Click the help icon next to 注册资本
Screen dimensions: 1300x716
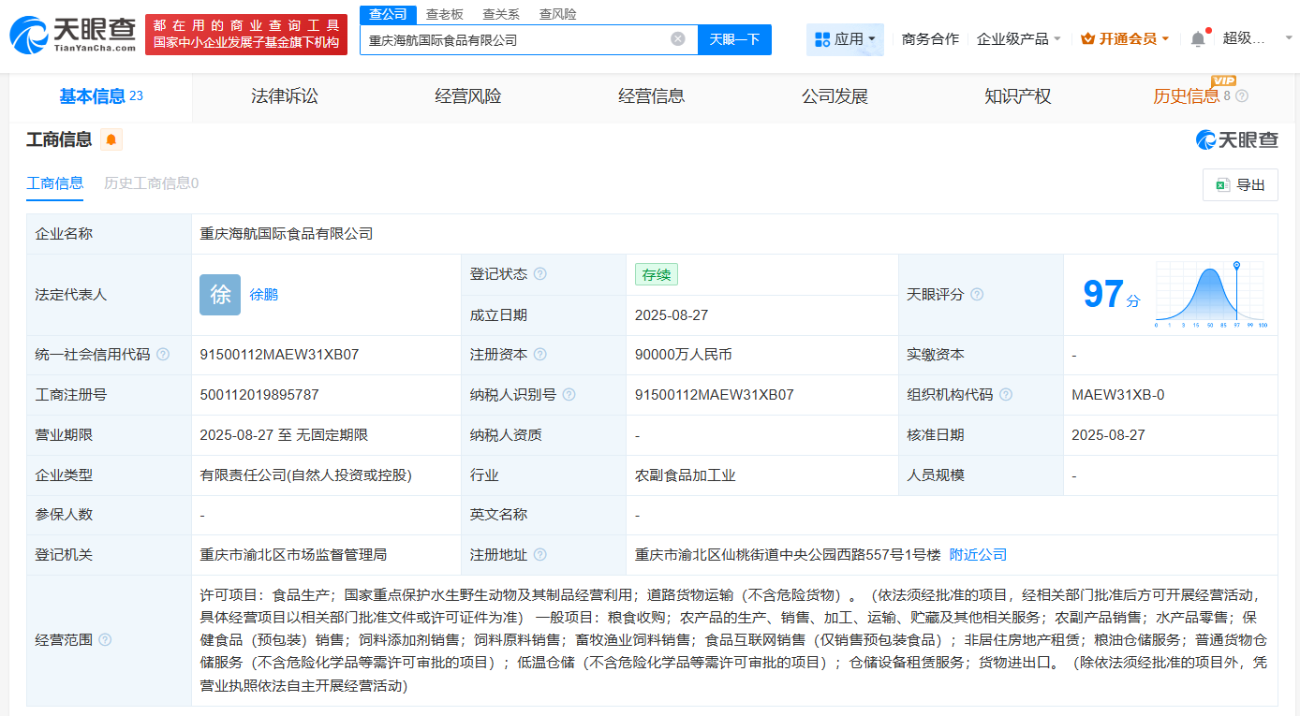[539, 355]
